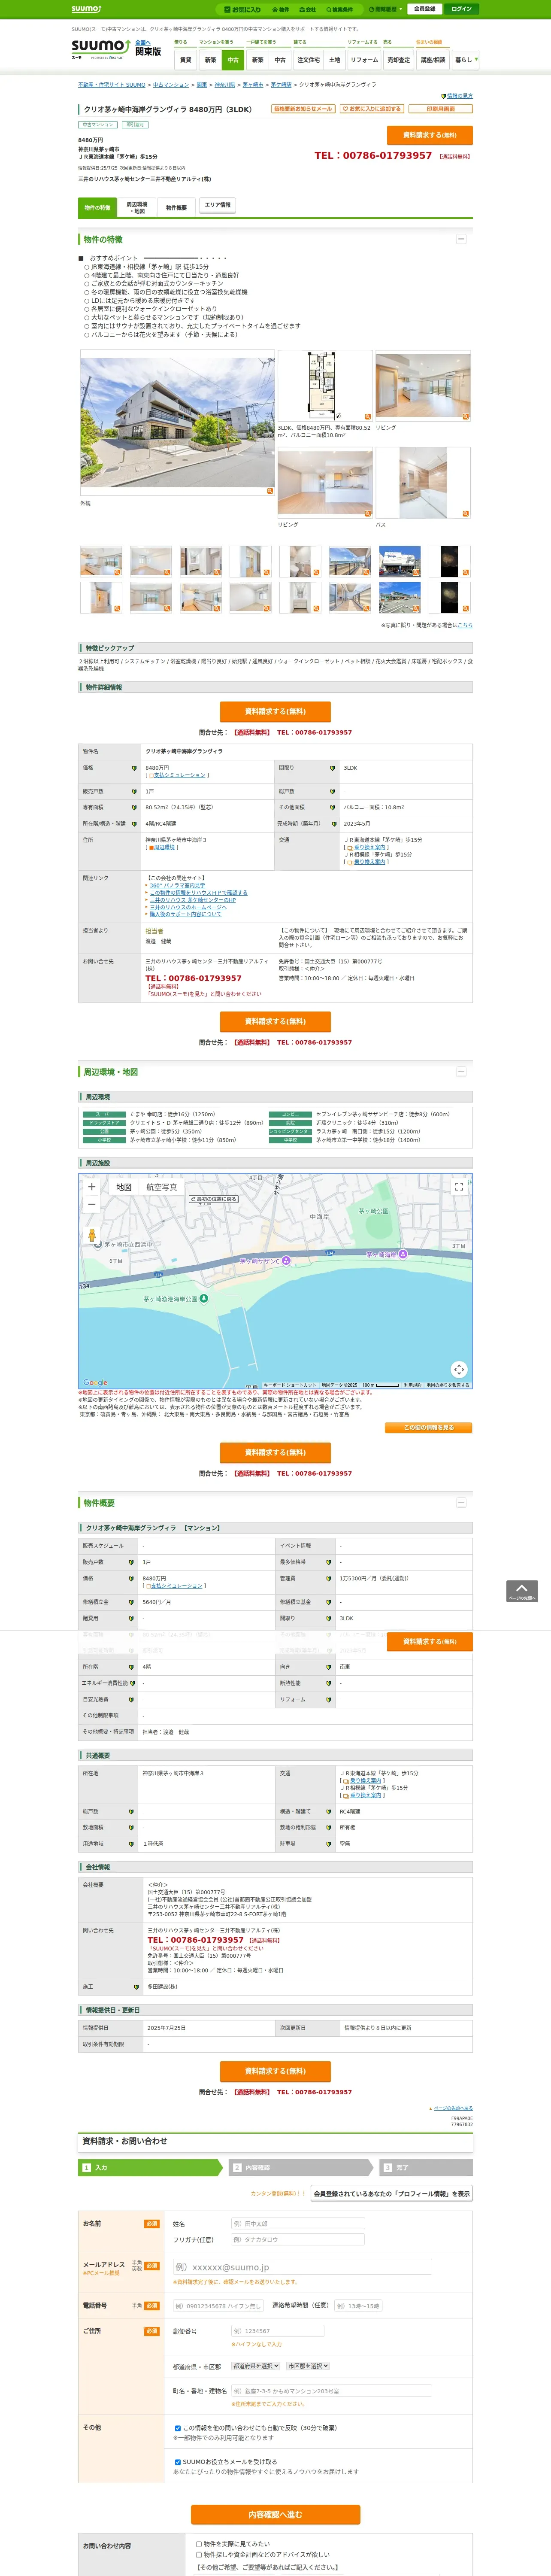Focus the 郵便番号 postal code field
This screenshot has height=2576, width=551.
tap(278, 2331)
